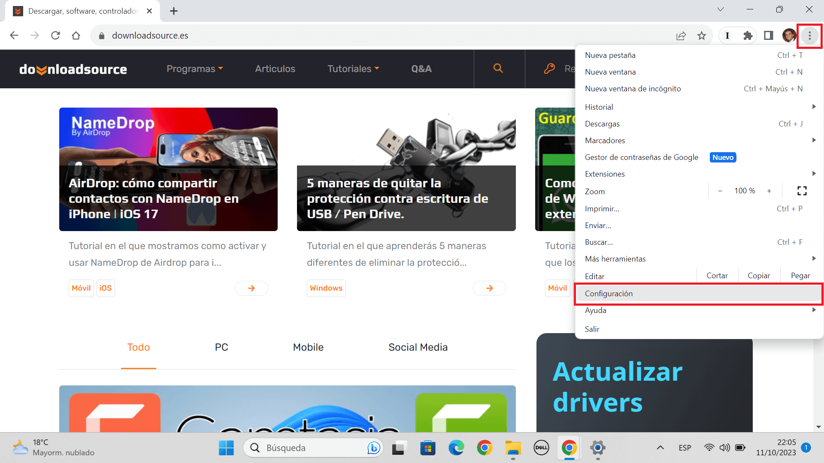The width and height of the screenshot is (824, 463).
Task: Click the orange key icon in site header
Action: coord(549,69)
